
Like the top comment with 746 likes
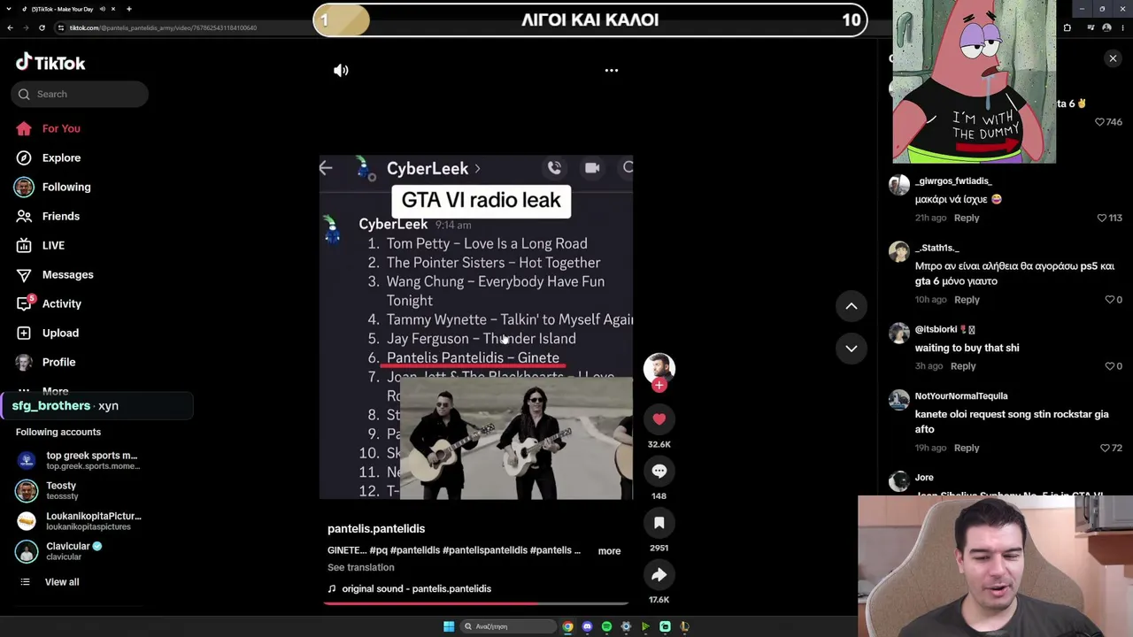[x=1100, y=122]
